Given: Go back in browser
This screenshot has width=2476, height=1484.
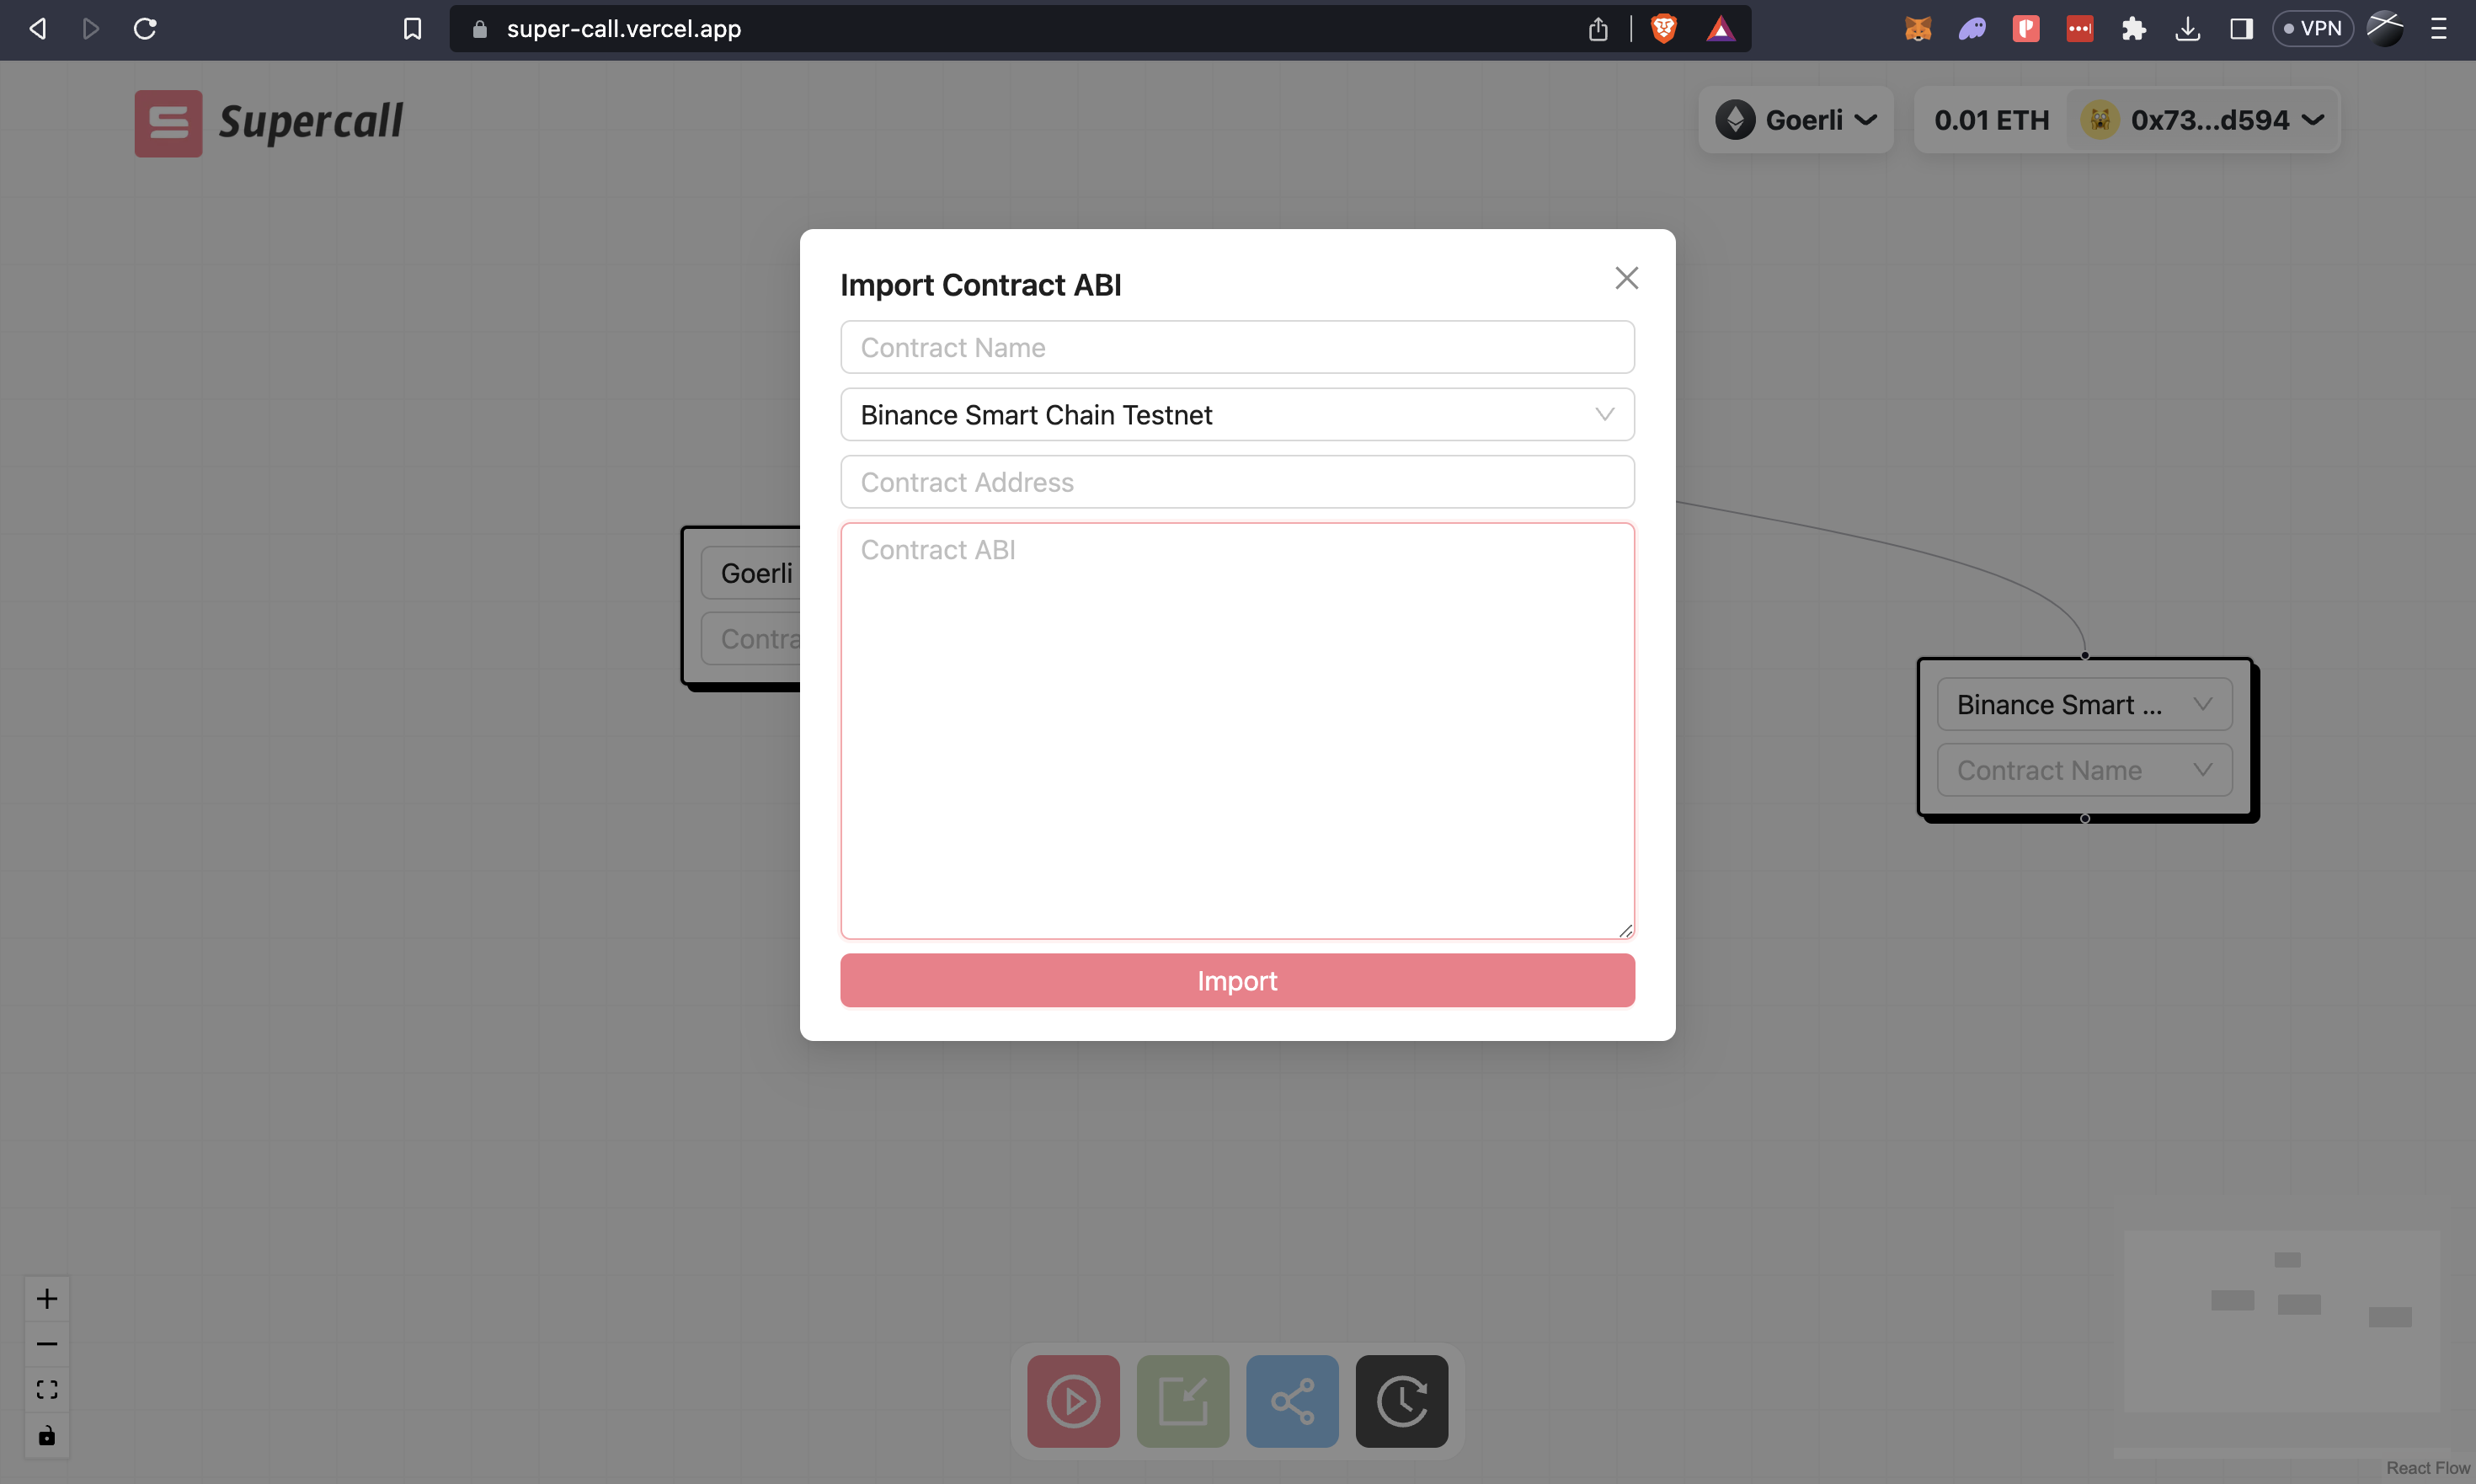Looking at the screenshot, I should [x=38, y=29].
